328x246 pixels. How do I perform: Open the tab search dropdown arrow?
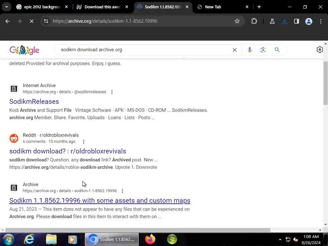[x=6, y=7]
